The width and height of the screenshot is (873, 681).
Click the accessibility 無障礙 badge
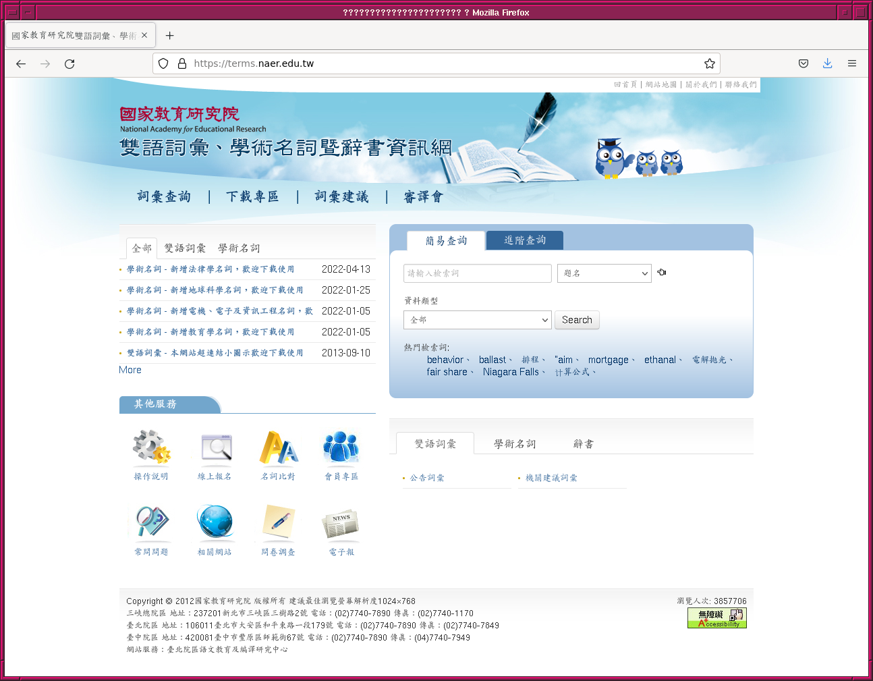(716, 618)
